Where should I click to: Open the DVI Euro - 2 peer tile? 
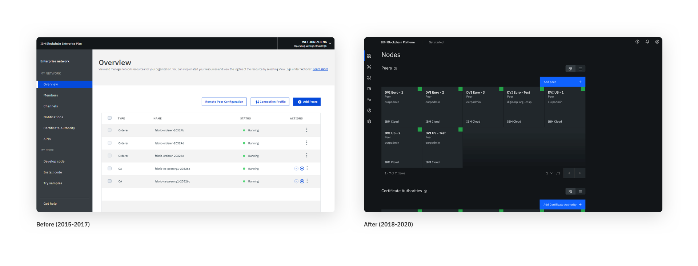(x=442, y=107)
